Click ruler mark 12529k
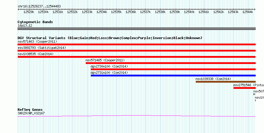 (29, 12)
